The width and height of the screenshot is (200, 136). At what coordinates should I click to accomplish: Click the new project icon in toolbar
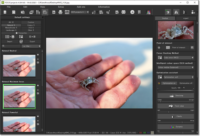(x=5, y=12)
